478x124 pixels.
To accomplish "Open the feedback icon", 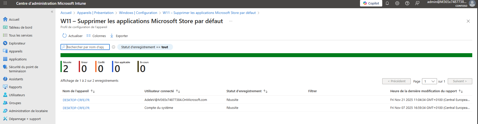I will coord(417,3).
